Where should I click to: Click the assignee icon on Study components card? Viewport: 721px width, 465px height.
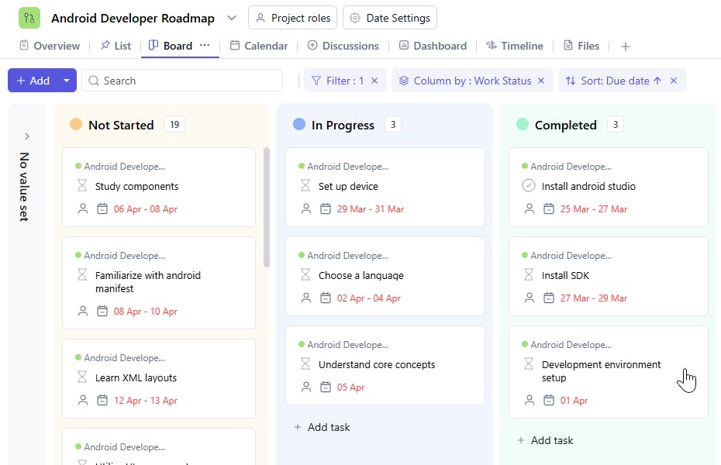pos(84,208)
